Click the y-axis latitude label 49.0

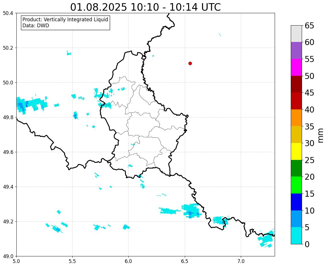click(x=8, y=256)
